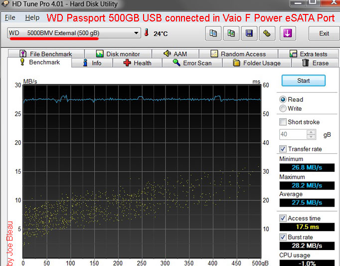Click the short stroke gB value field
Image resolution: width=340 pixels, height=266 pixels.
click(x=293, y=134)
